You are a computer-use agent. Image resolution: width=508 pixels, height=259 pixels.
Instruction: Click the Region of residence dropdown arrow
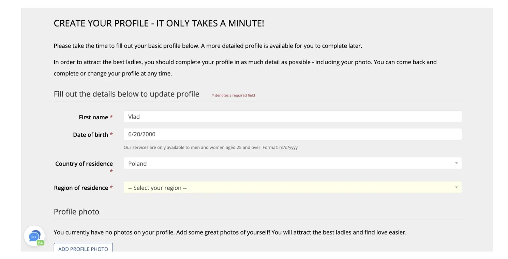(456, 187)
